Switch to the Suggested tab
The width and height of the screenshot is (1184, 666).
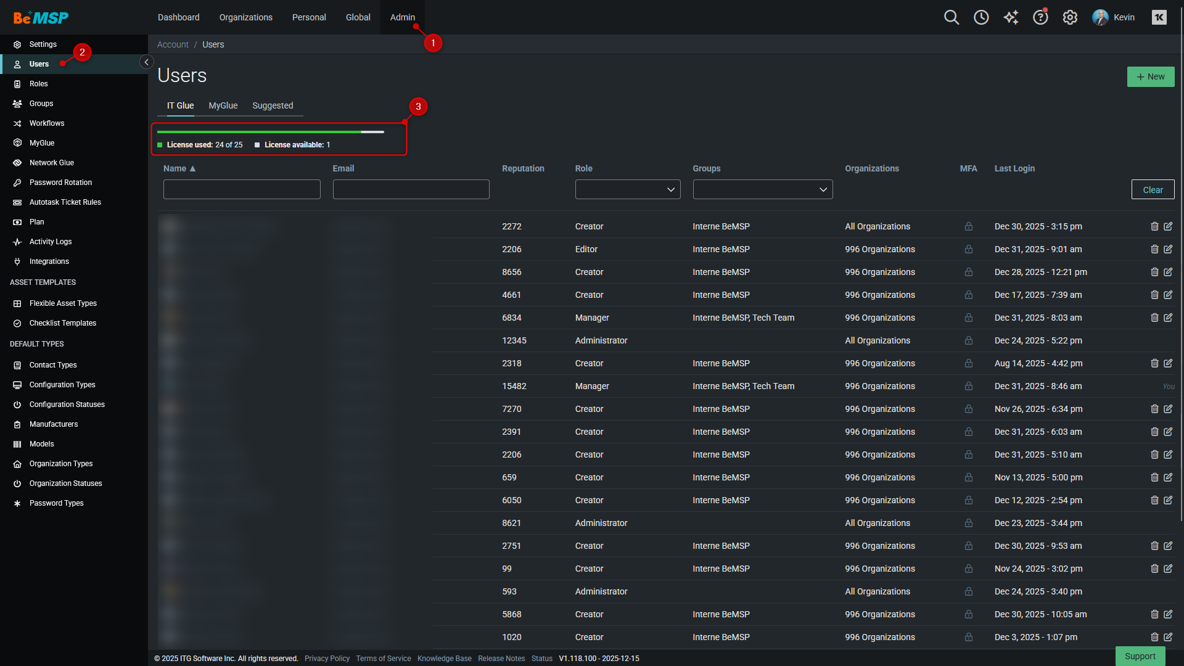[273, 105]
